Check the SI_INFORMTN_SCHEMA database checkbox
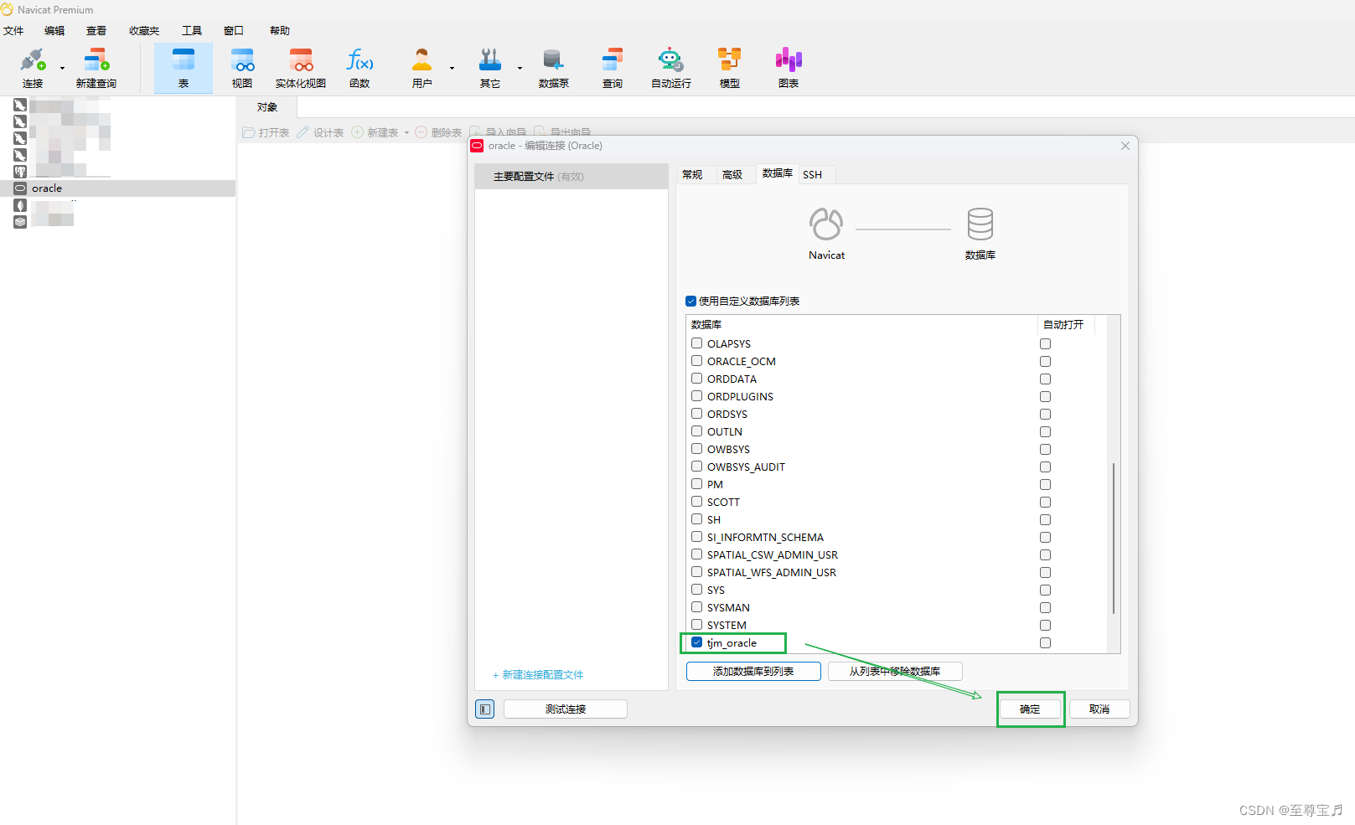Screen dimensions: 1355x825 click(x=697, y=537)
